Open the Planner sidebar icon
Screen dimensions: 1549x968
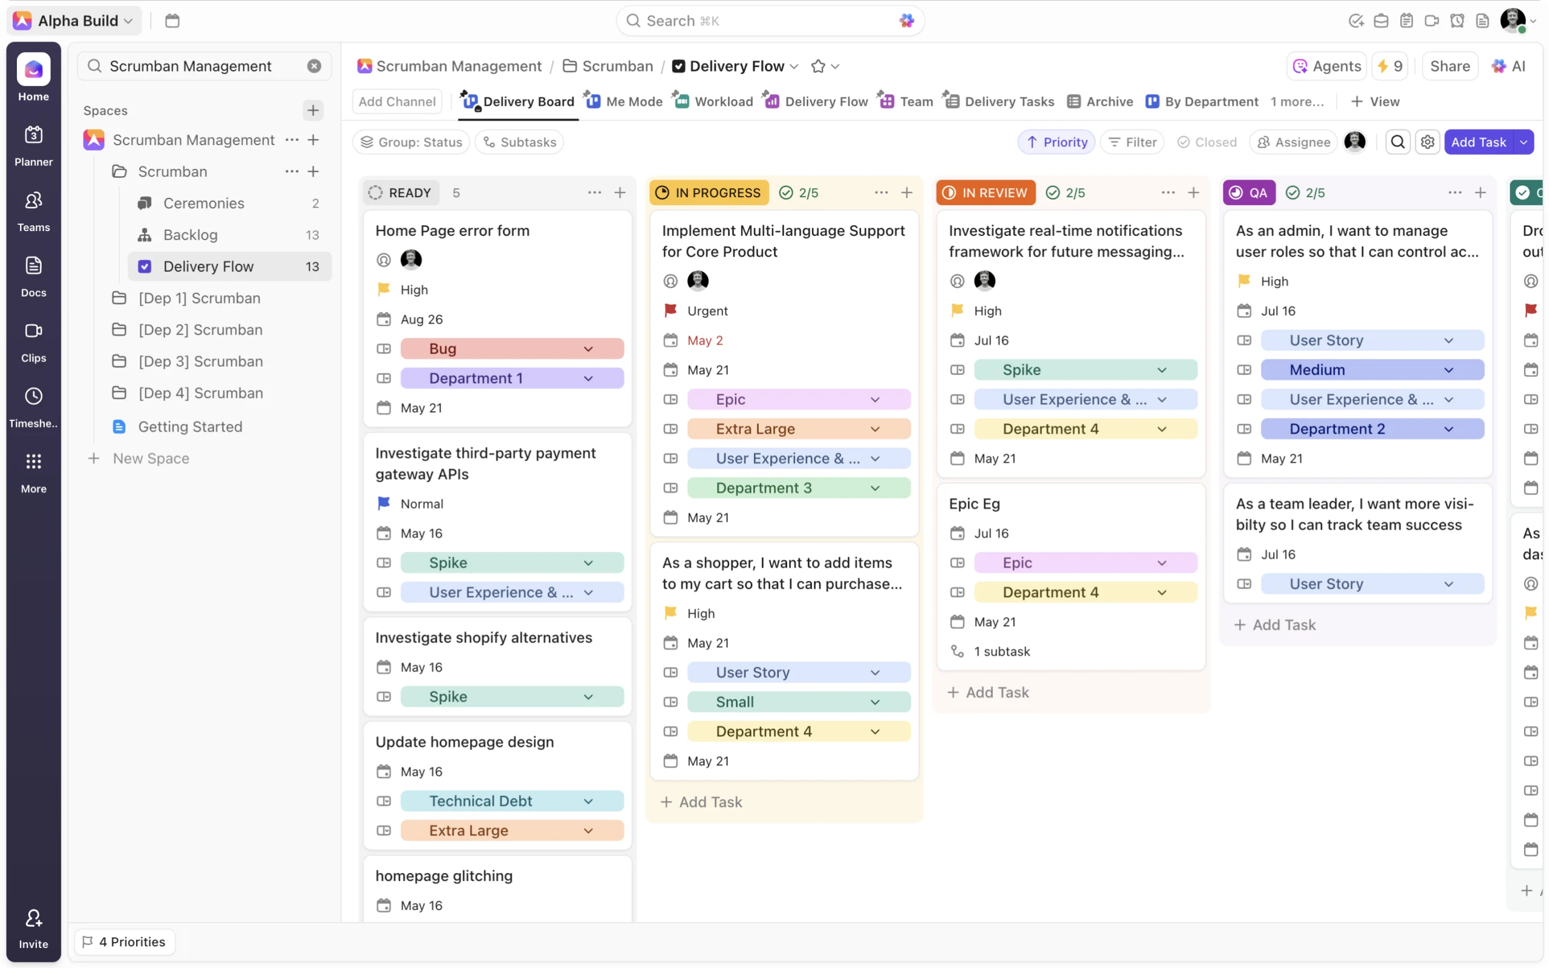(x=33, y=145)
